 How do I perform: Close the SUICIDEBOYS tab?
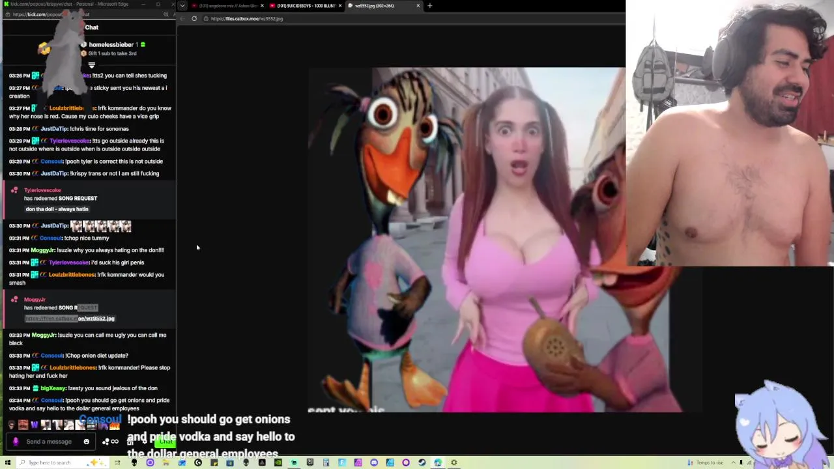[340, 6]
